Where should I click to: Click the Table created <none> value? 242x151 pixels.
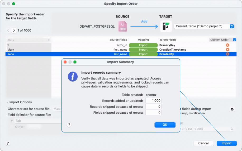pos(151,95)
